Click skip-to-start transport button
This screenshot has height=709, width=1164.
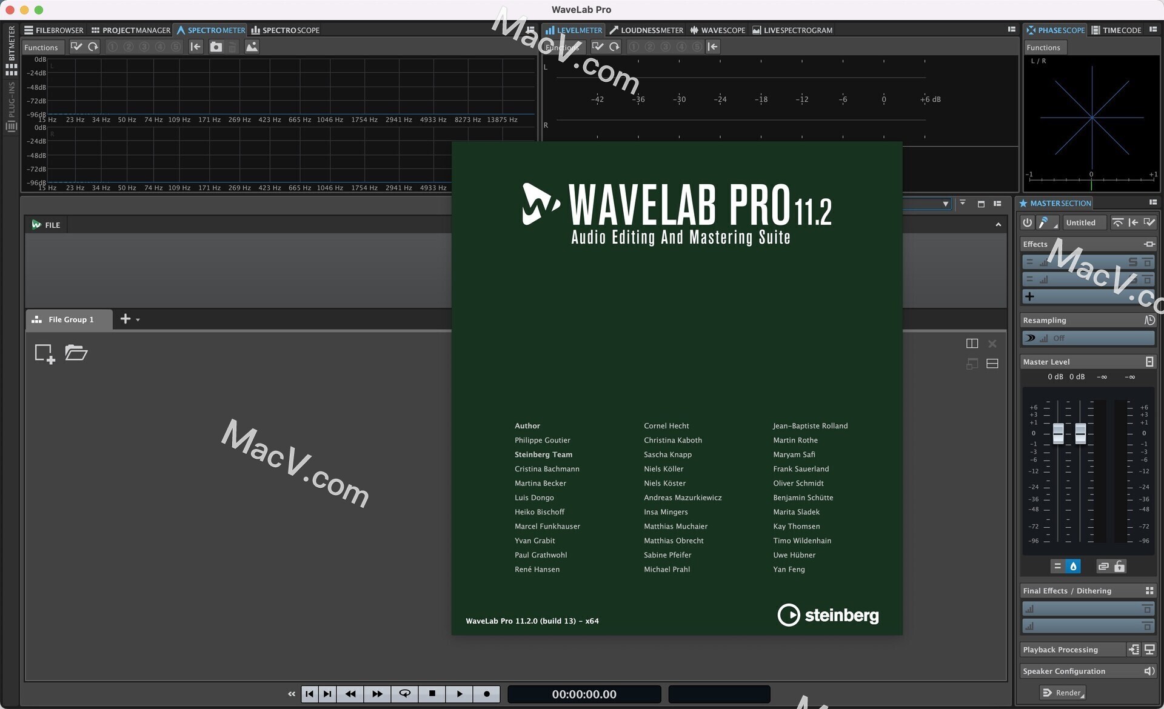[309, 694]
